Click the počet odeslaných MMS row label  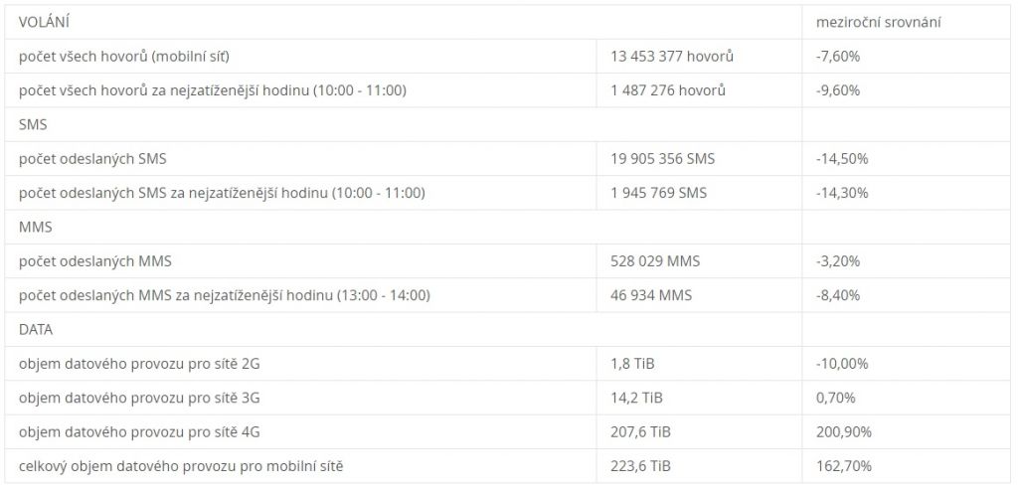(x=96, y=261)
